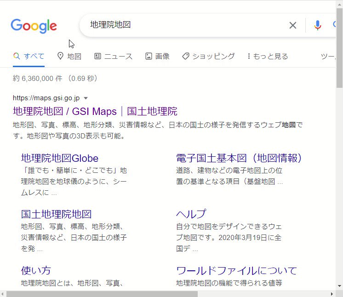Expand the もっと見る menu
Viewport: 343px width, 297px height.
pyautogui.click(x=267, y=57)
